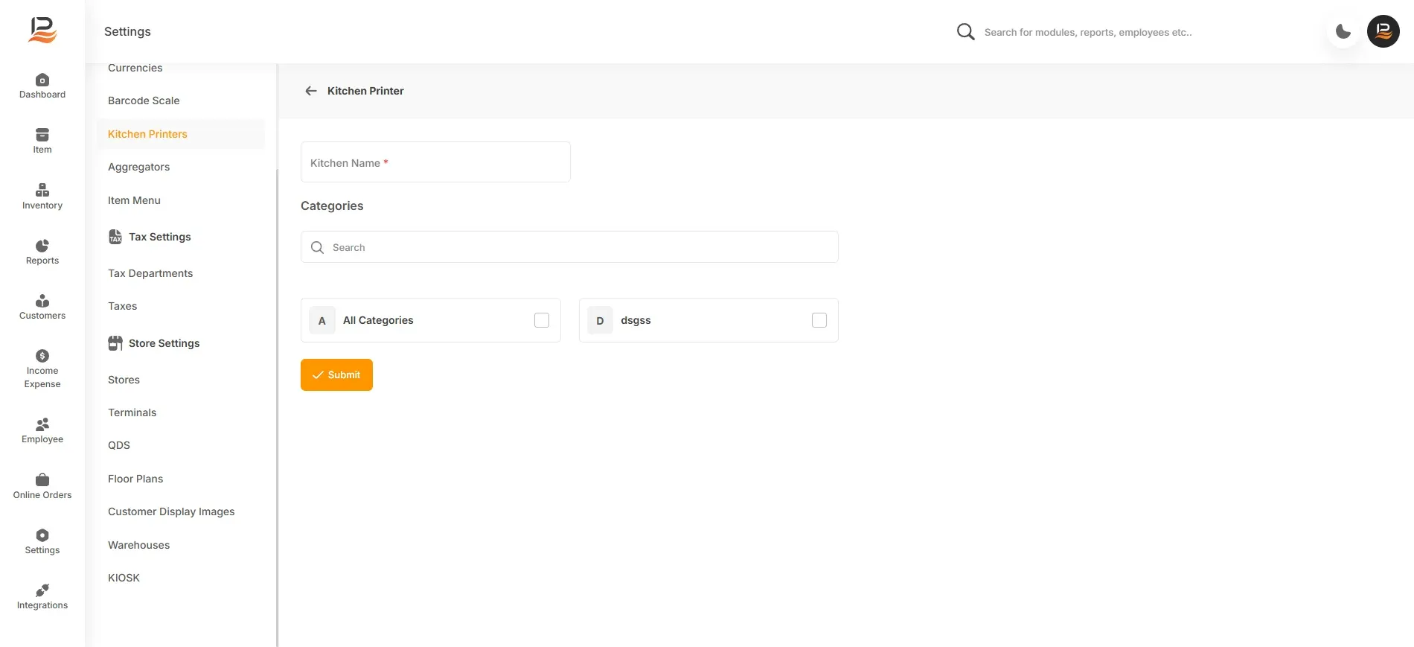Open Floor Plans settings
The height and width of the screenshot is (647, 1414).
click(x=135, y=479)
